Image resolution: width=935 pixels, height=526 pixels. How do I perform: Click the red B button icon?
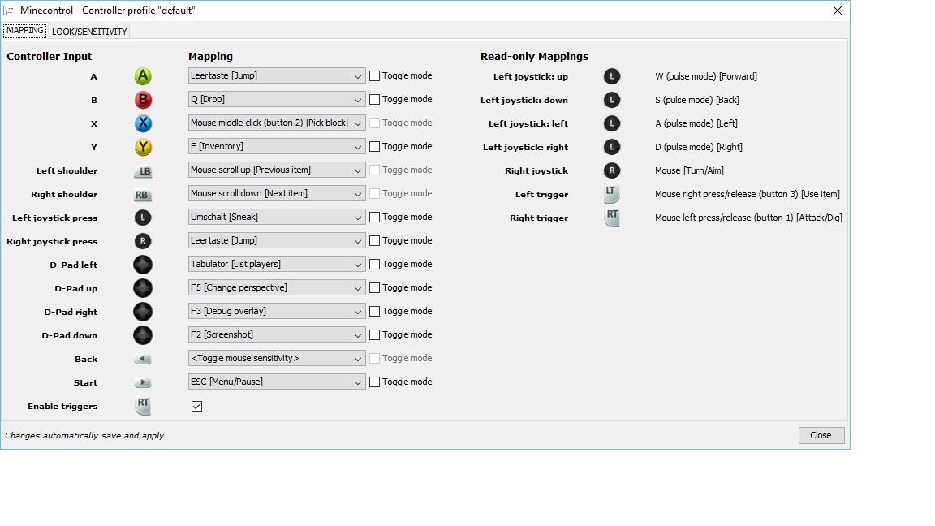click(x=143, y=100)
